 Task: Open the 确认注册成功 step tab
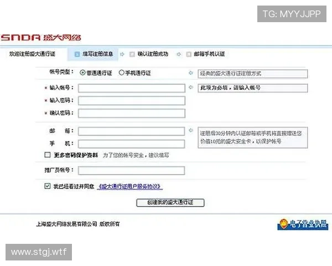(149, 54)
